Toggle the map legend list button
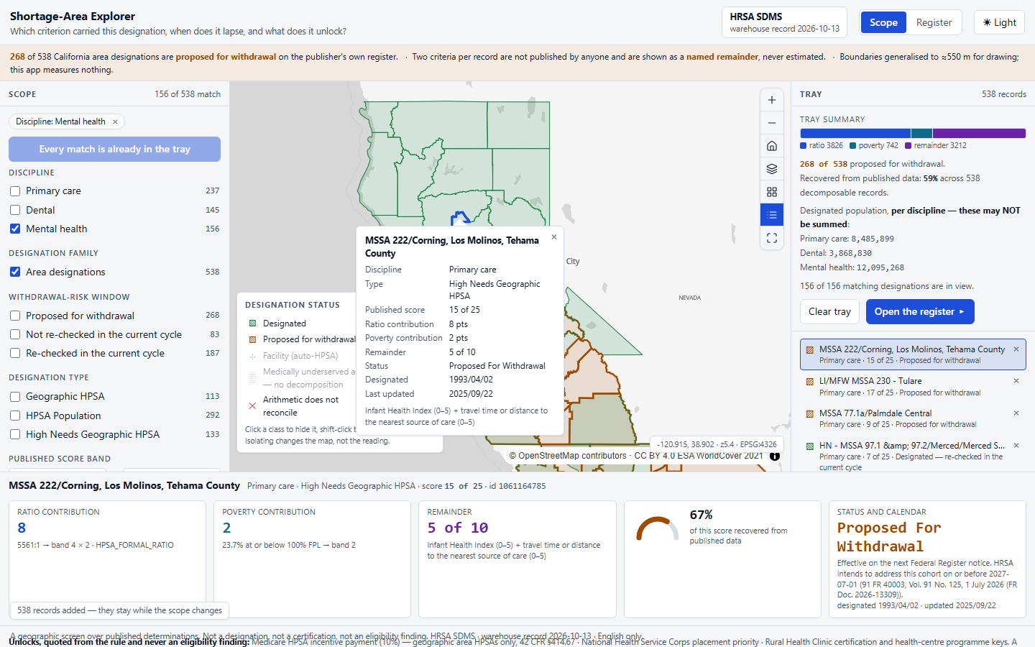 tap(771, 215)
